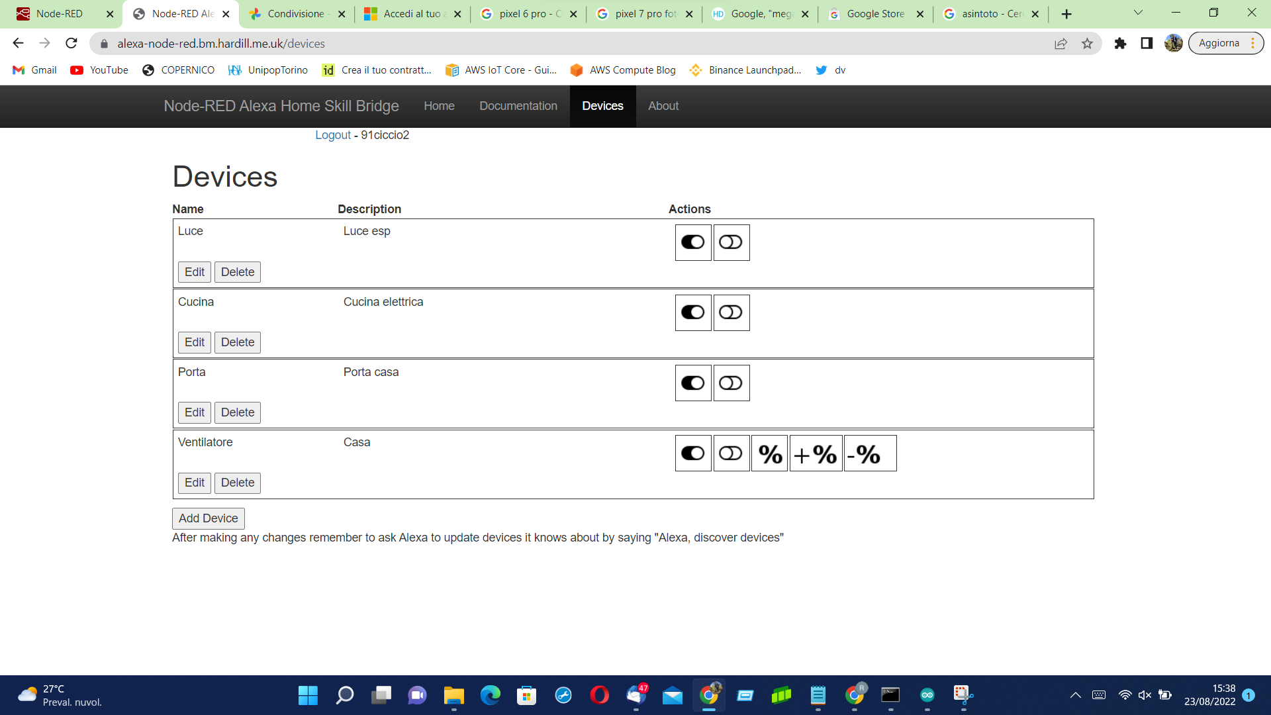
Task: Click the Logout link
Action: [x=332, y=135]
